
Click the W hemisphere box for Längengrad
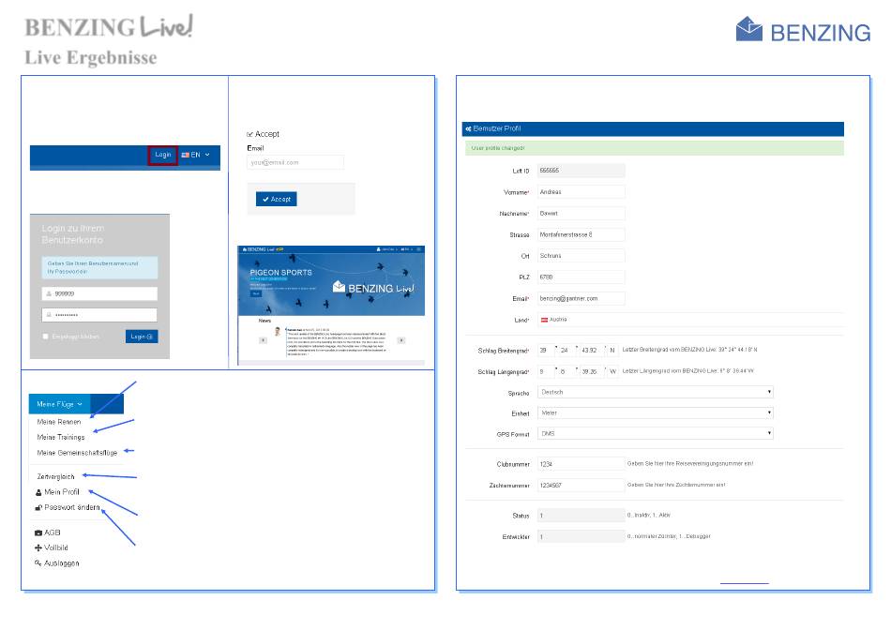pyautogui.click(x=612, y=371)
